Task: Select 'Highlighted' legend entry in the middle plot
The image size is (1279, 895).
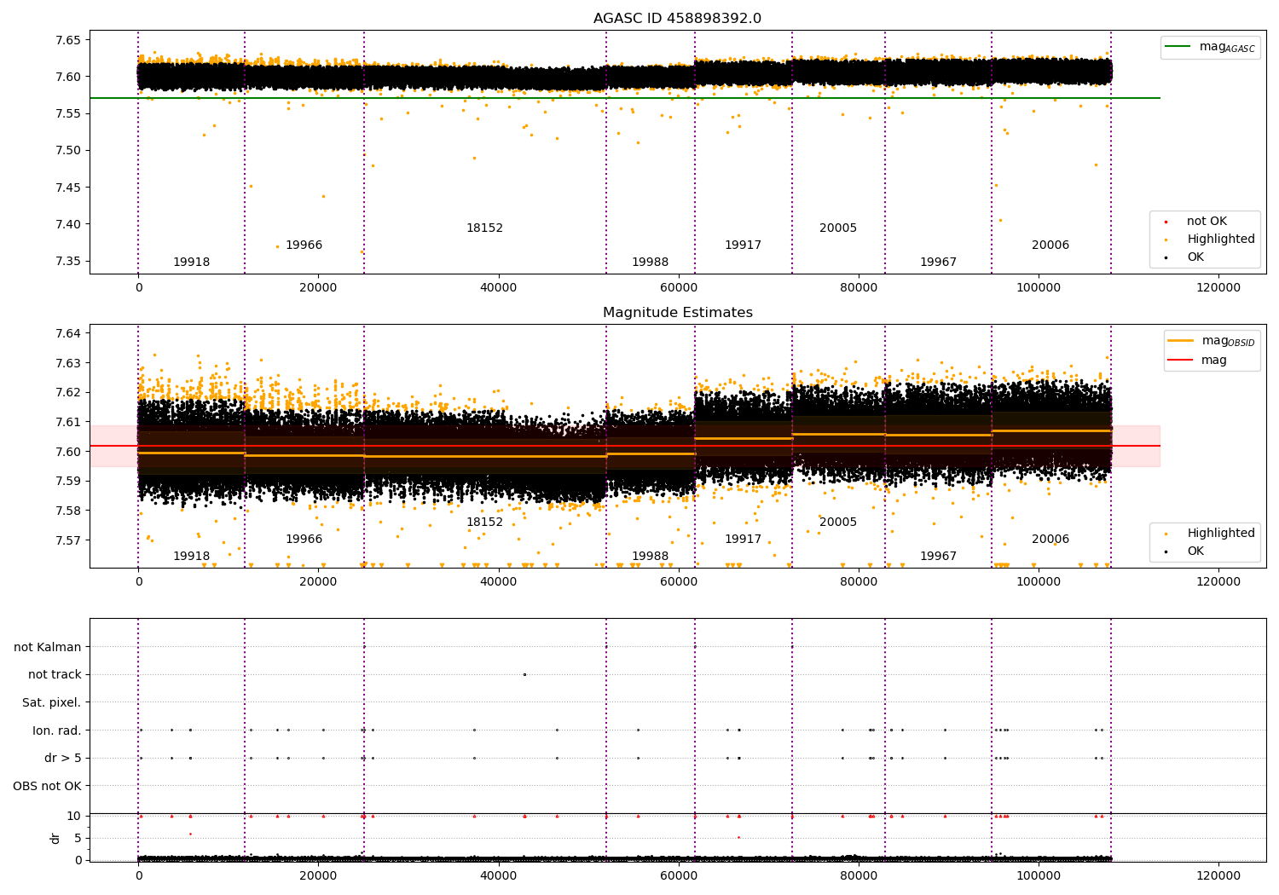Action: point(1220,534)
